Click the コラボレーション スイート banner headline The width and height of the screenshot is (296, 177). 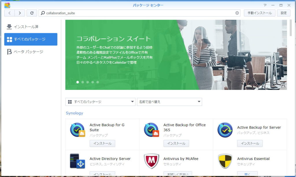113,39
